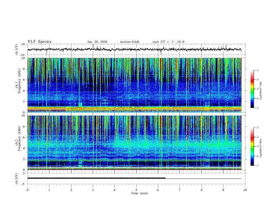Viewport: 276px width, 213px height.
Task: Click time axis tick label '3'
Action: tap(93, 190)
